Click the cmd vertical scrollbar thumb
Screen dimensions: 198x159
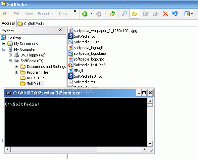click(x=150, y=105)
